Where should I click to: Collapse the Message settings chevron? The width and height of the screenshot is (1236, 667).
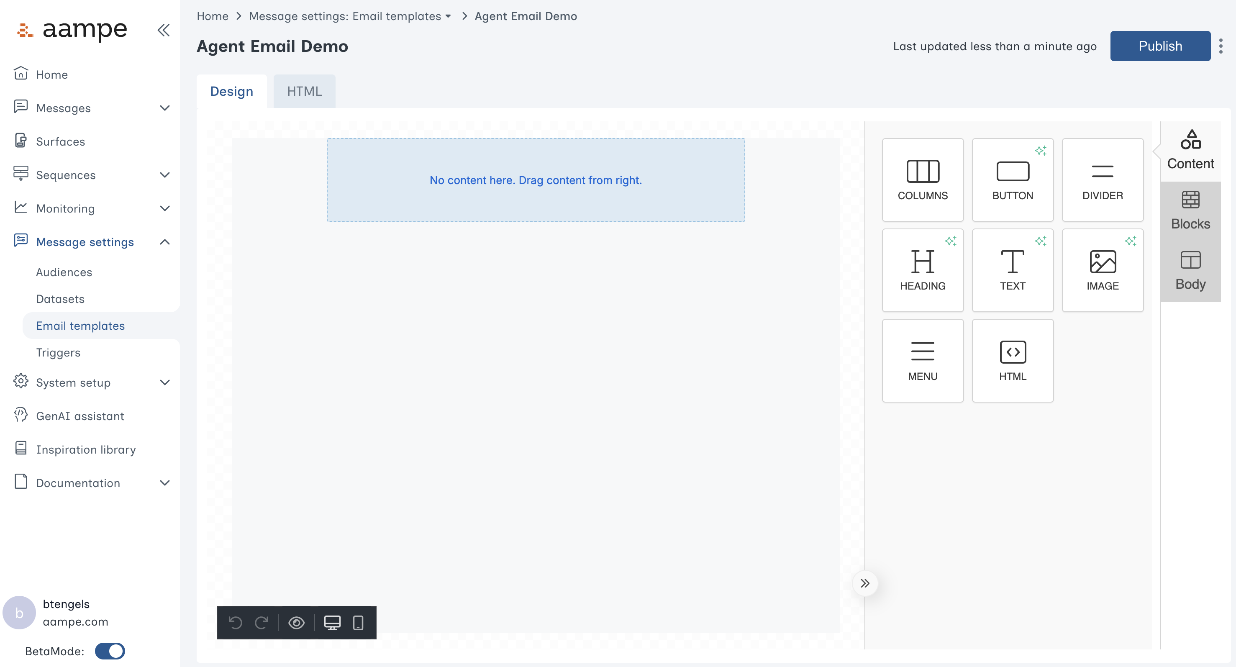pos(164,242)
